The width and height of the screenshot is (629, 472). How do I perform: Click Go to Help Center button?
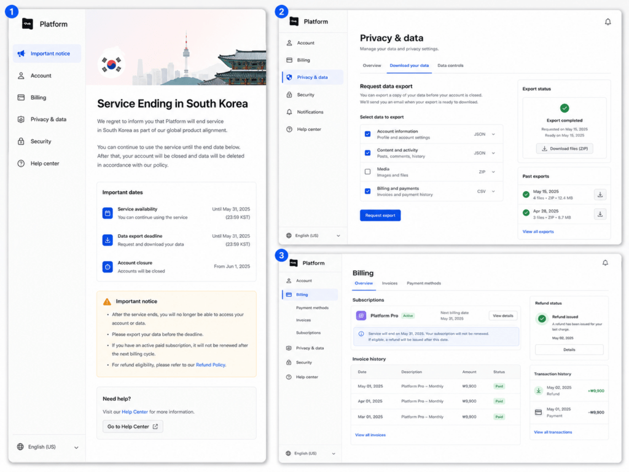[133, 427]
